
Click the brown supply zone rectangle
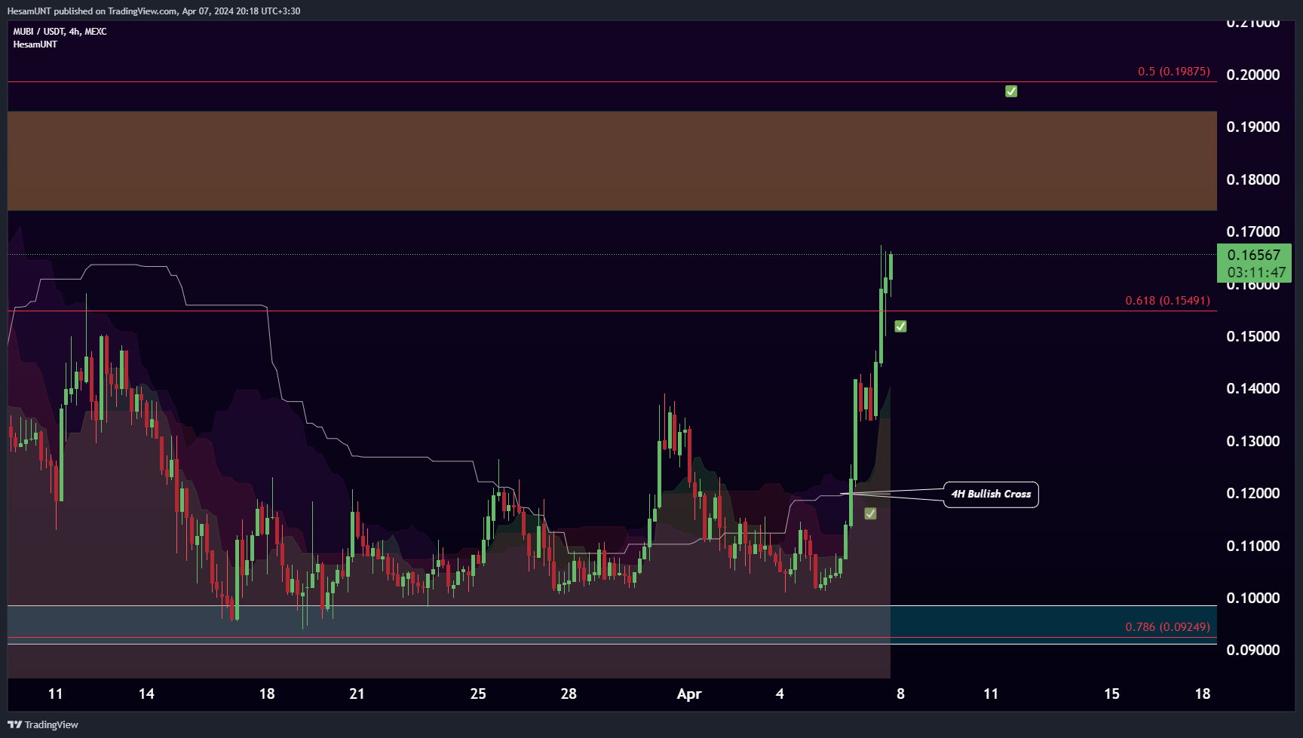click(612, 161)
